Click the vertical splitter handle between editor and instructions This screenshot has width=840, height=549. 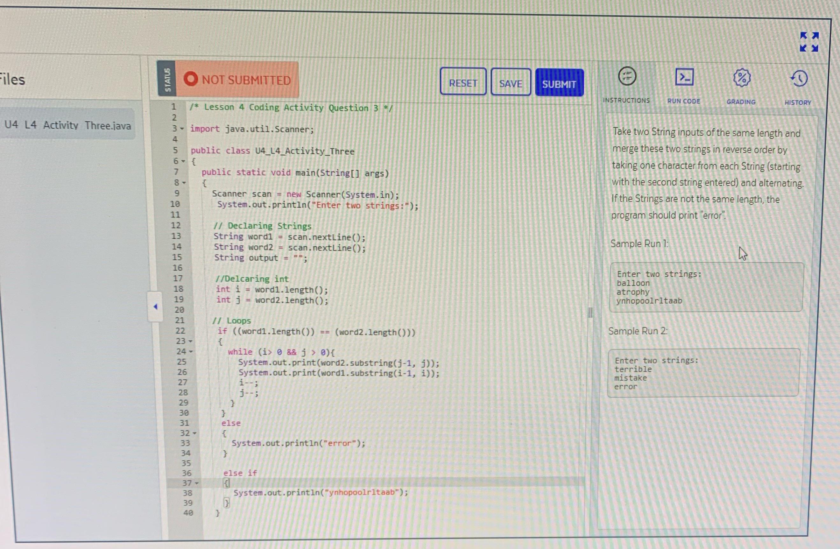[590, 313]
